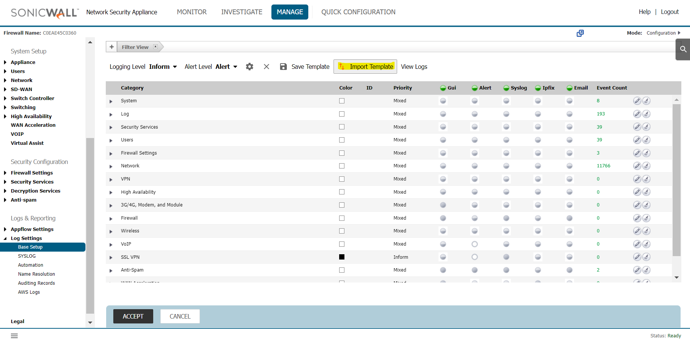The width and height of the screenshot is (690, 340).
Task: Expand the Wireless category row
Action: tap(111, 232)
